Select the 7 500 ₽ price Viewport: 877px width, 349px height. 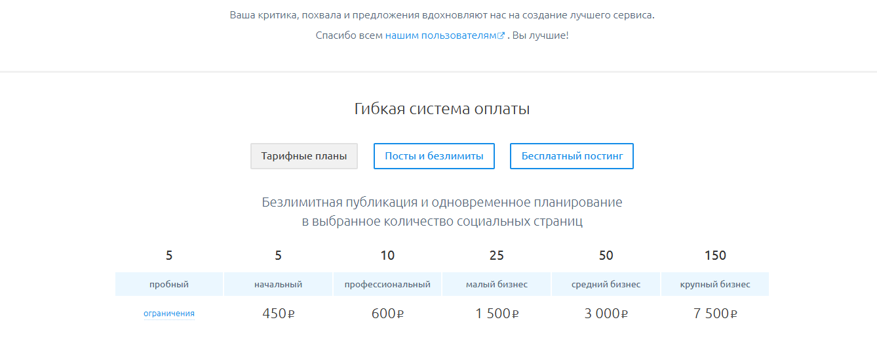point(715,314)
